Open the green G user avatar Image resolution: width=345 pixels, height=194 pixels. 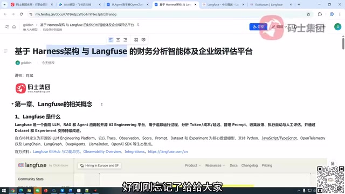pyautogui.click(x=338, y=26)
